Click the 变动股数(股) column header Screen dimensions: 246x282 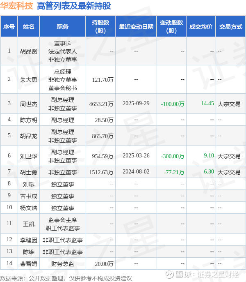point(171,27)
